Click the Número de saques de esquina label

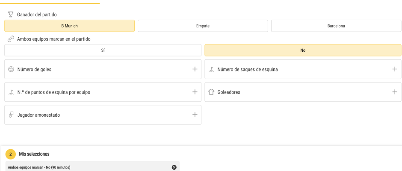pyautogui.click(x=248, y=70)
